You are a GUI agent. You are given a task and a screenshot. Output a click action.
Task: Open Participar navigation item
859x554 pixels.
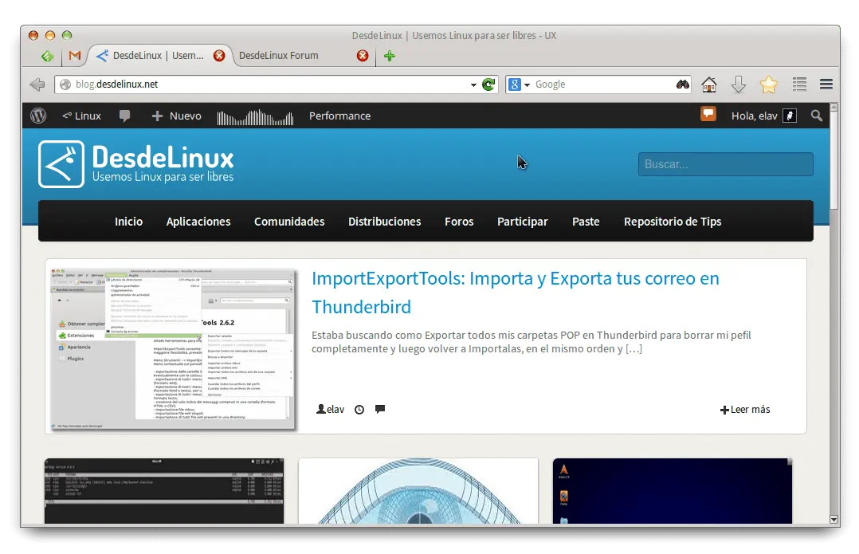[x=523, y=222]
